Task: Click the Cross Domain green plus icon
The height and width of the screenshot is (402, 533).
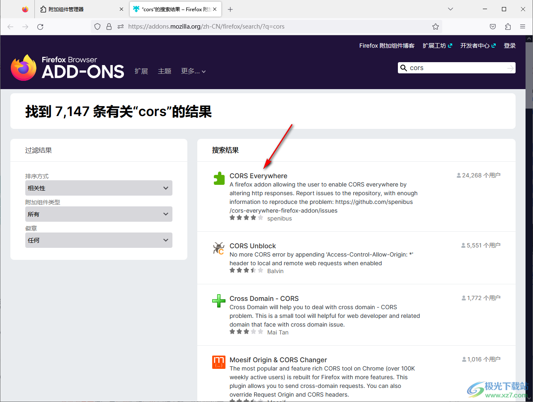Action: pos(218,301)
